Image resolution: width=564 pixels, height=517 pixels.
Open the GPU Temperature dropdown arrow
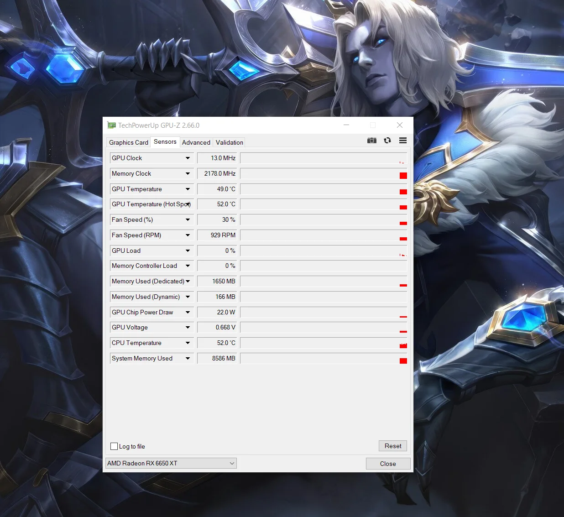click(x=188, y=189)
